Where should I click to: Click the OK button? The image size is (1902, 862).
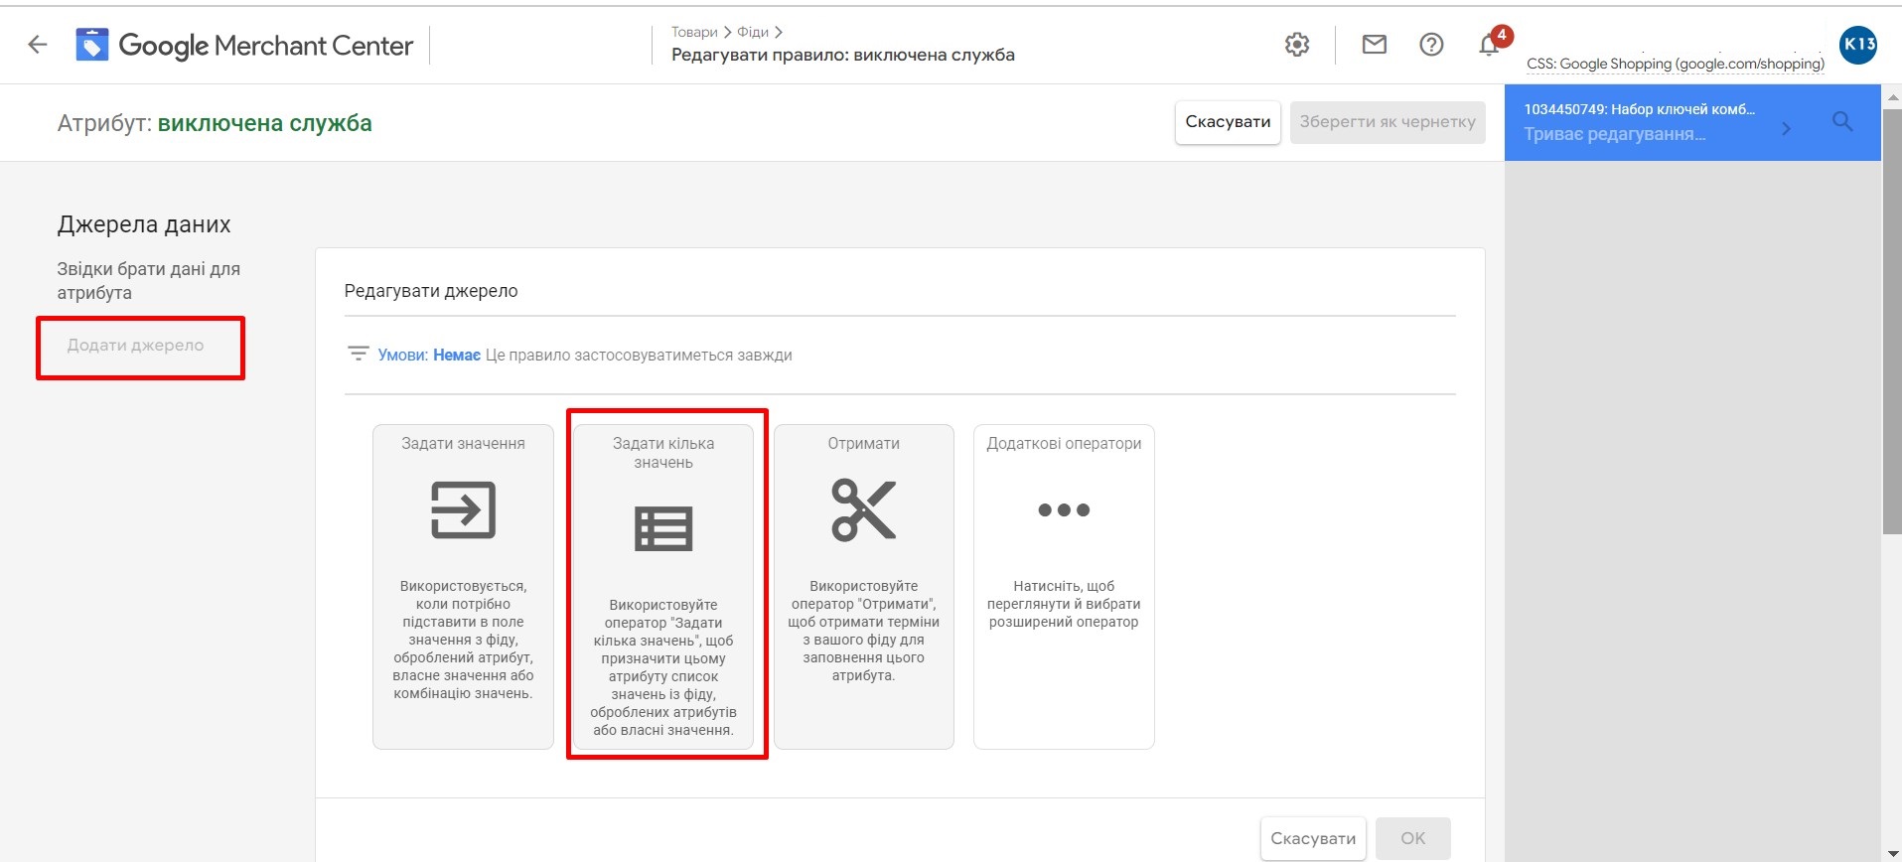tap(1412, 838)
